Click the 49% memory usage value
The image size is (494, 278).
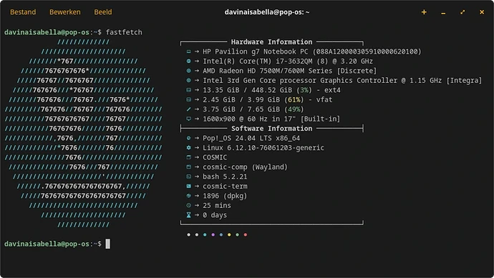[294, 109]
